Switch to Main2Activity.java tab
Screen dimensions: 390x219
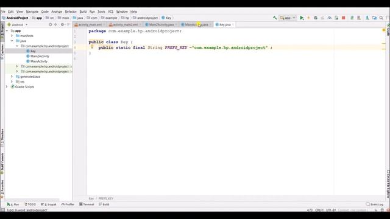(x=161, y=24)
